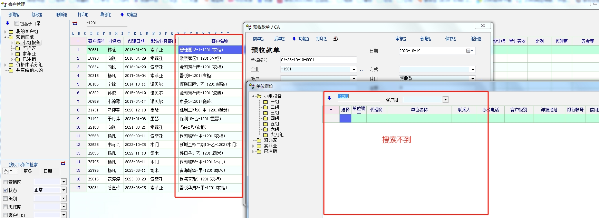The height and width of the screenshot is (218, 599).
Task: Click the blue arrow in 单位定位 search bar
Action: [x=329, y=98]
